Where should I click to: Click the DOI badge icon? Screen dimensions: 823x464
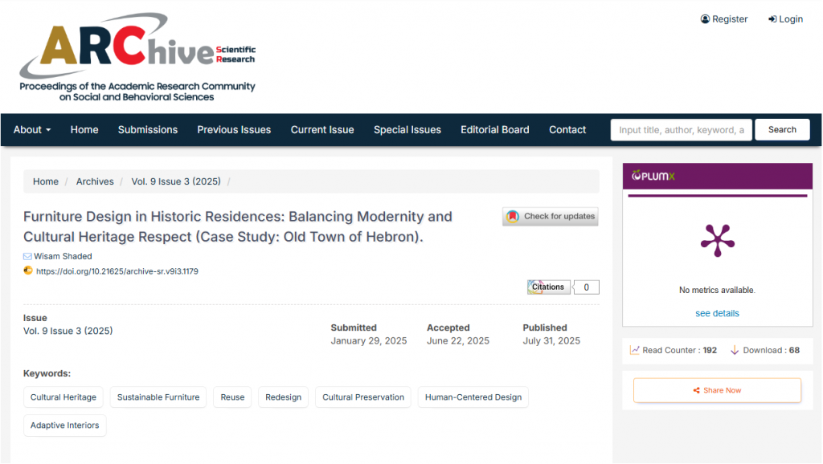coord(28,271)
